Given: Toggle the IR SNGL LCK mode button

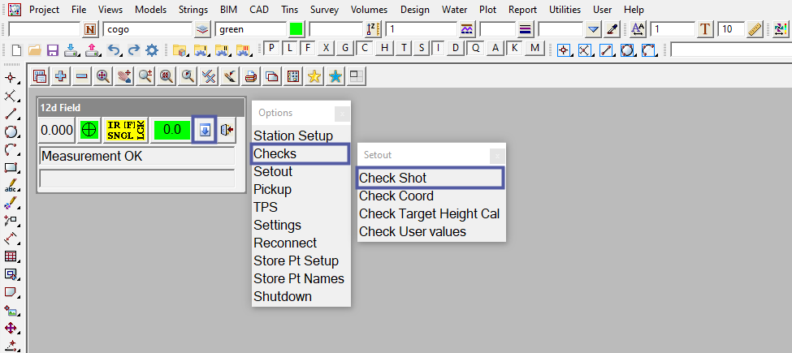Looking at the screenshot, I should coord(126,130).
